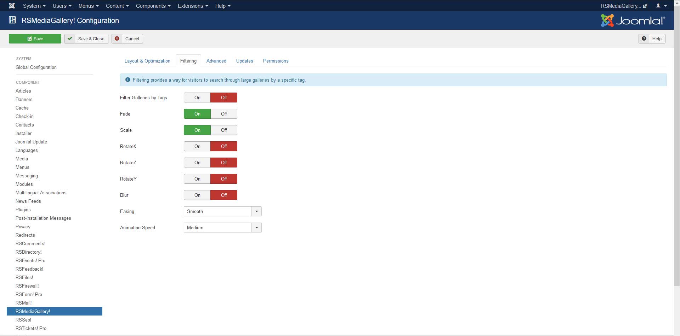Open the Users menu
680x336 pixels.
click(x=62, y=6)
